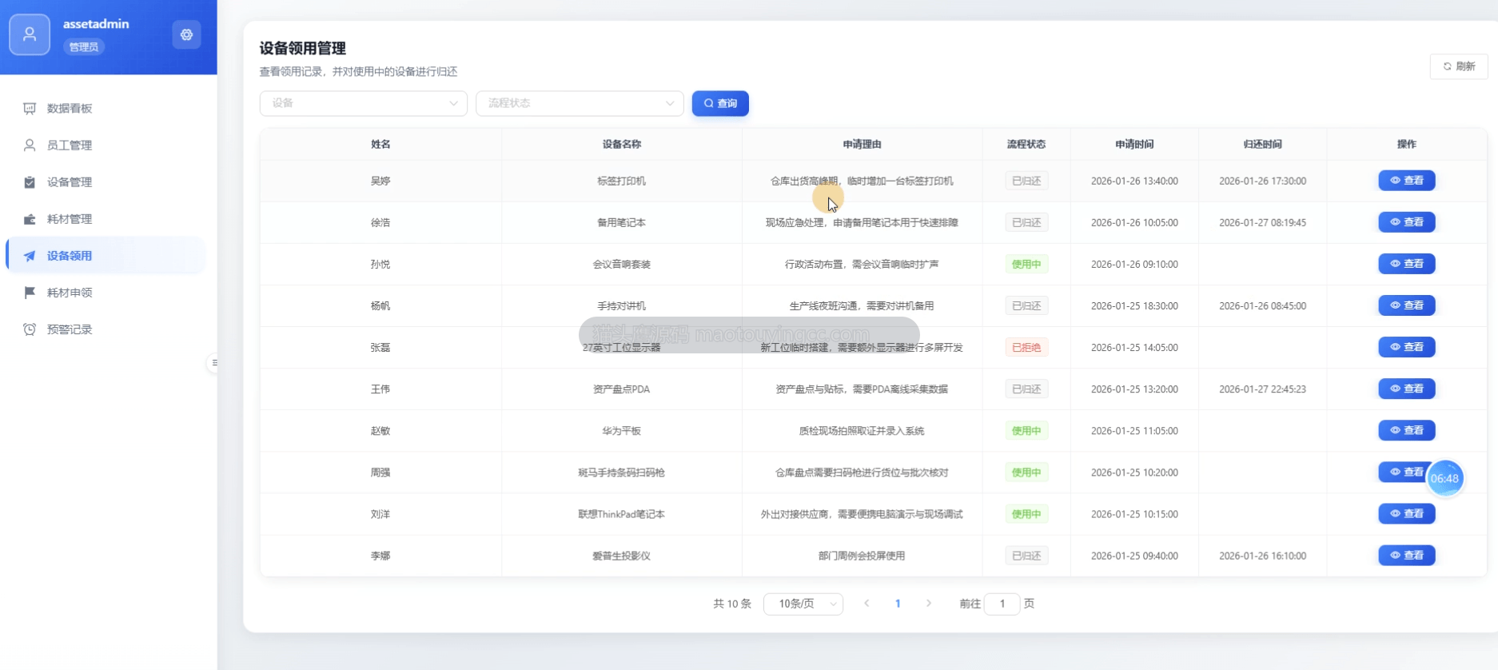Click the 申请时间 column header
The image size is (1498, 670).
coord(1134,144)
